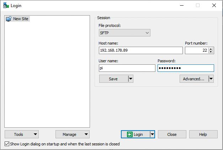This screenshot has width=223, height=150.
Task: Toggle Show Login dialog on startup checkbox
Action: pyautogui.click(x=7, y=144)
